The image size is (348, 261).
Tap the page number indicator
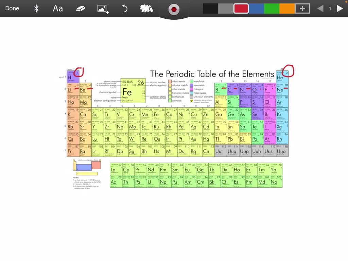pyautogui.click(x=330, y=8)
